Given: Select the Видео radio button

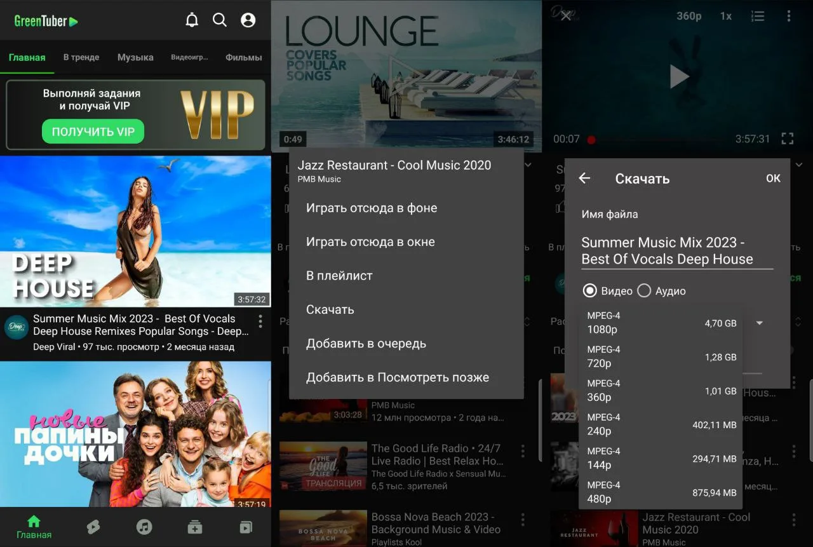Looking at the screenshot, I should [x=590, y=291].
